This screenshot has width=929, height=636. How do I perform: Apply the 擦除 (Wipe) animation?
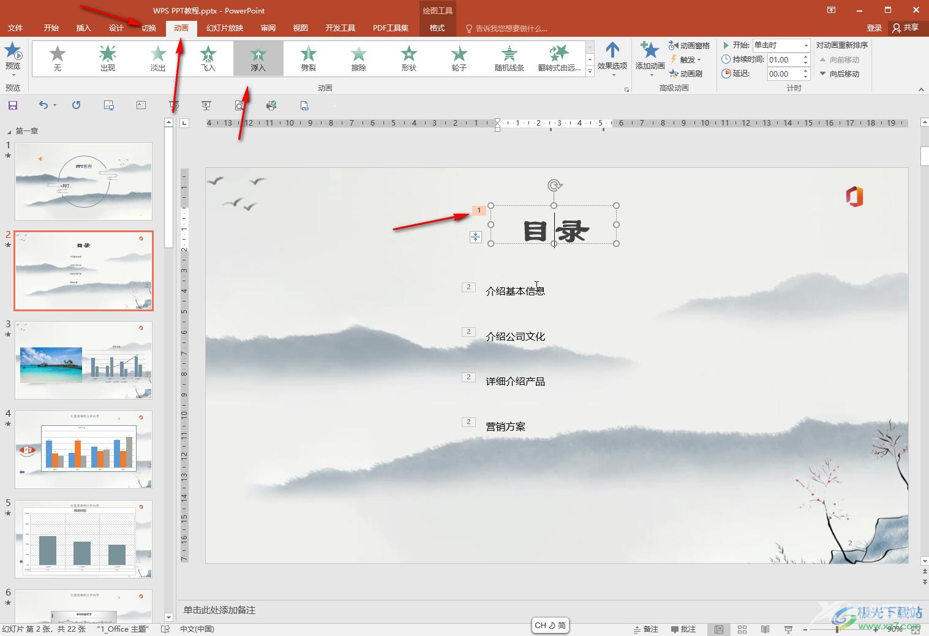click(359, 59)
